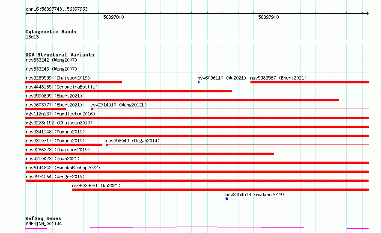Click the chr16:56397743..56397963 coordinate label
This screenshot has width=381, height=233.
coord(57,9)
